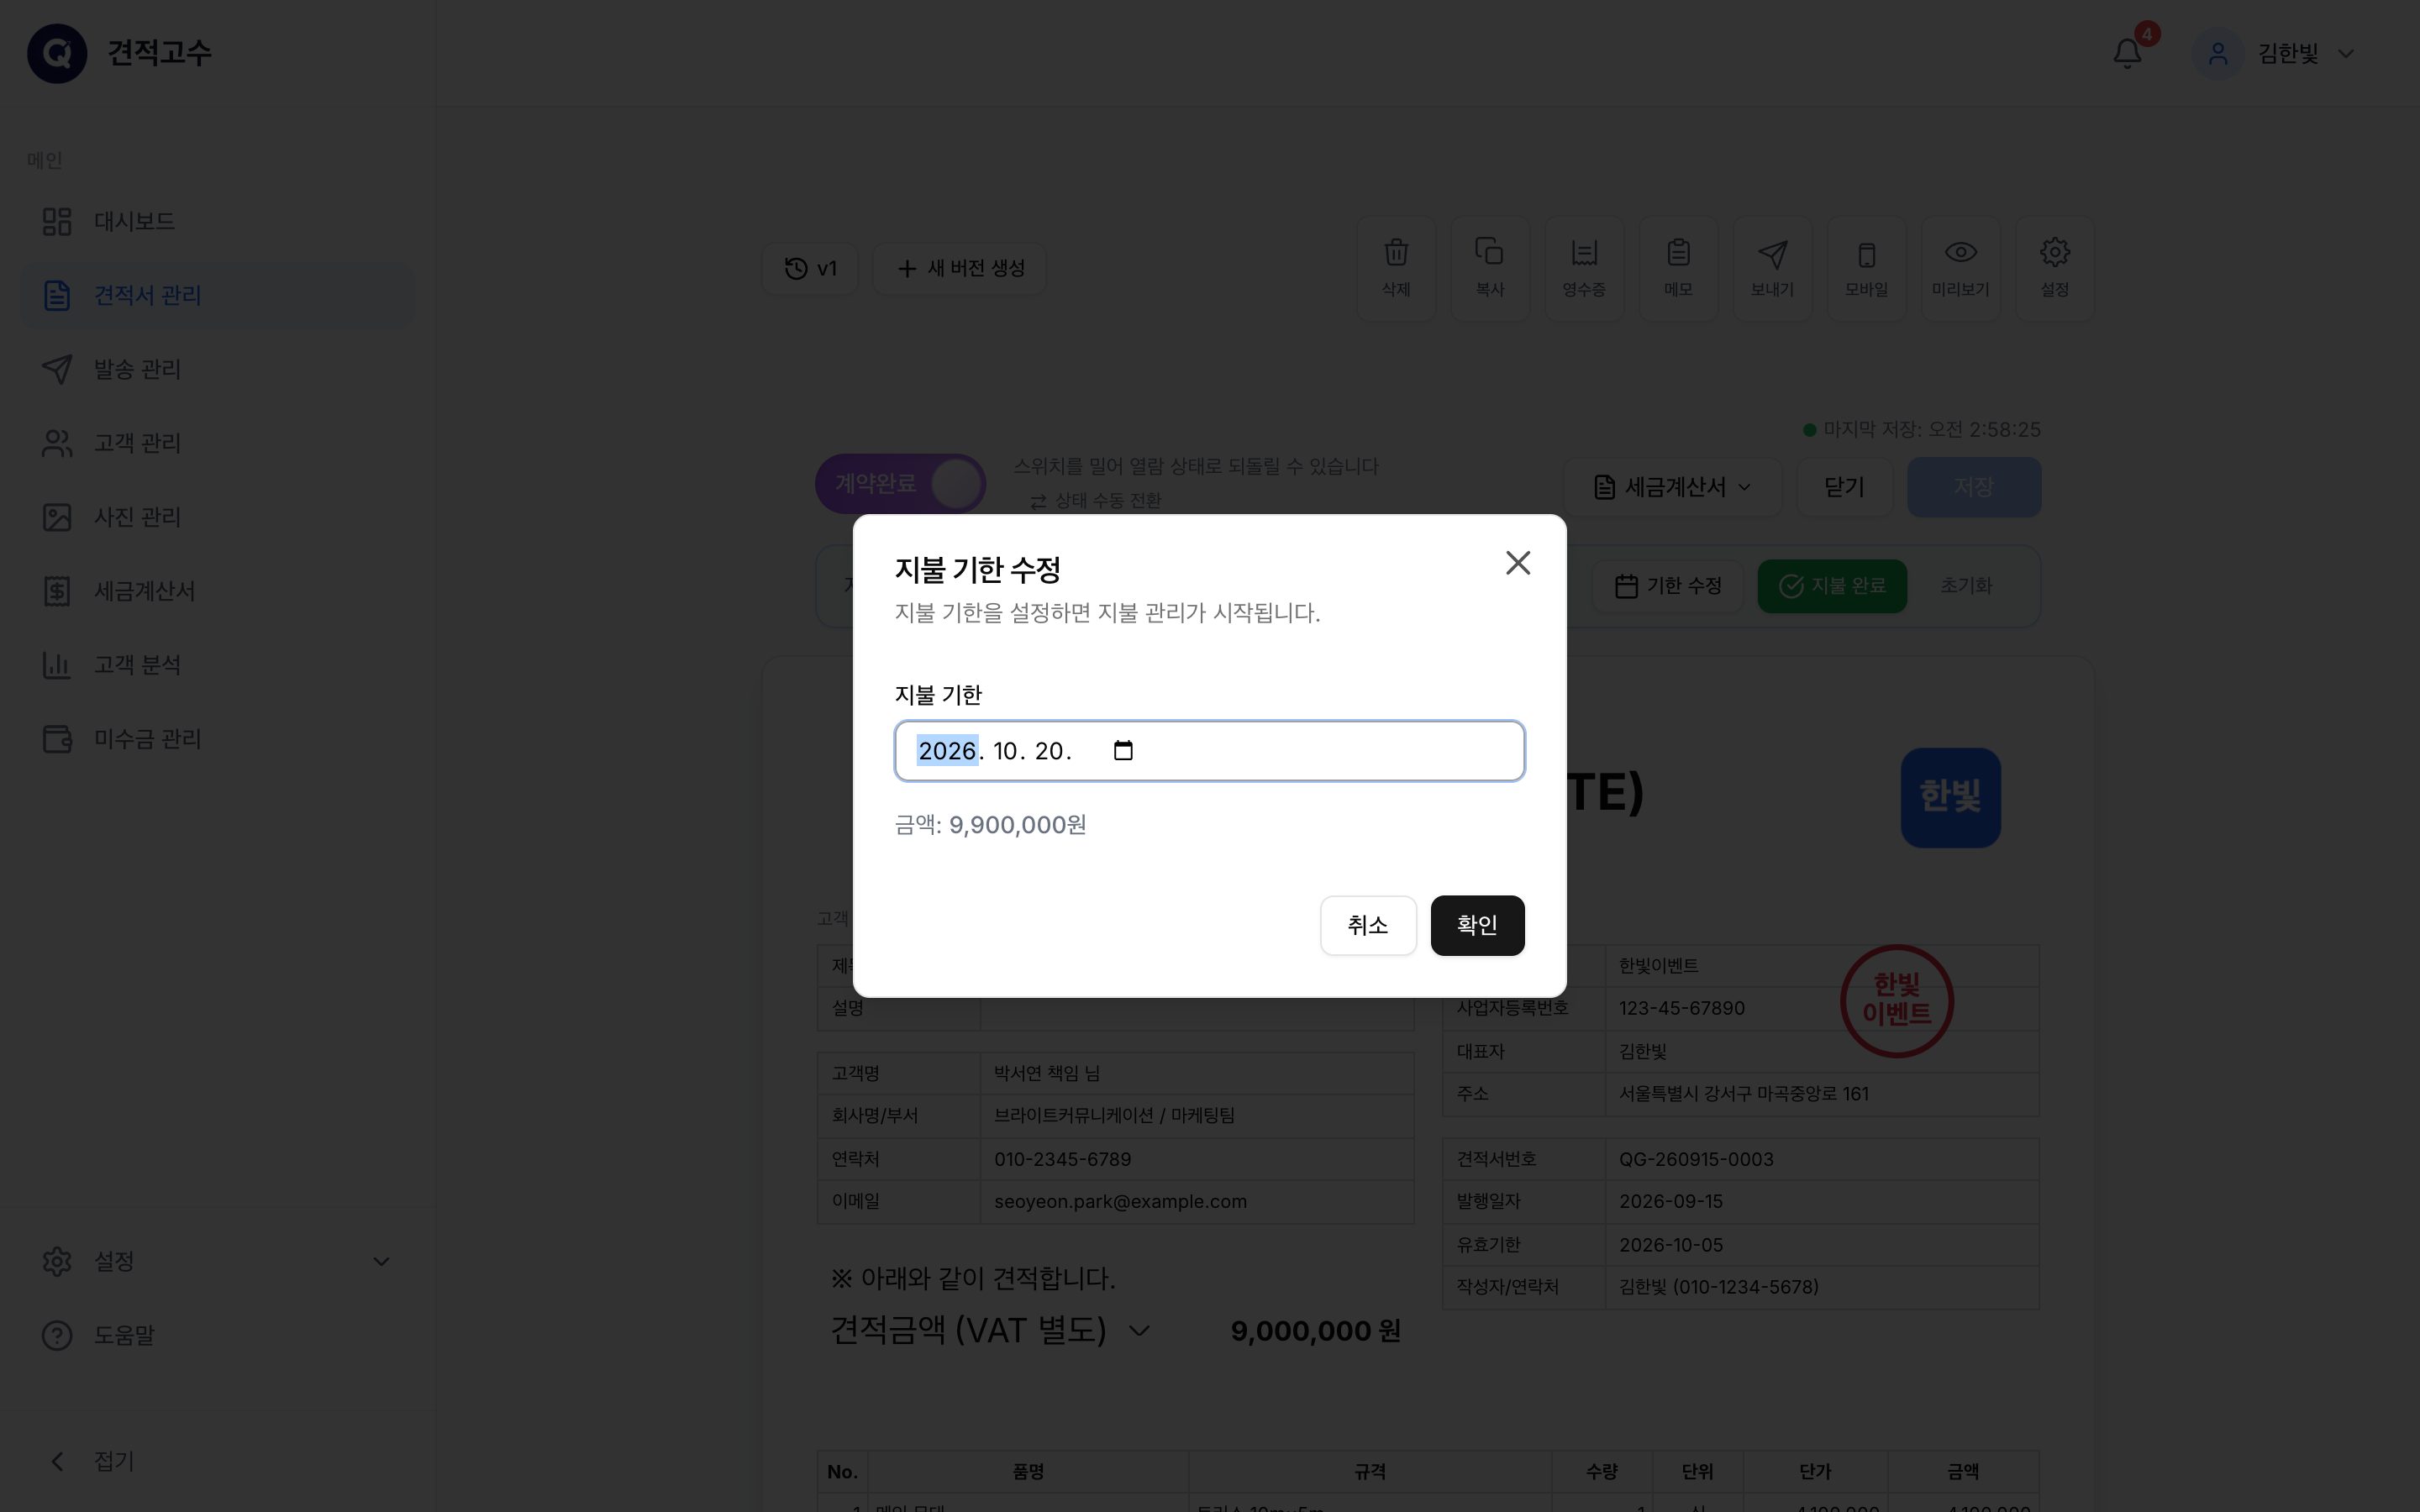
Task: Open 미수금 관리 in sidebar
Action: pyautogui.click(x=218, y=739)
